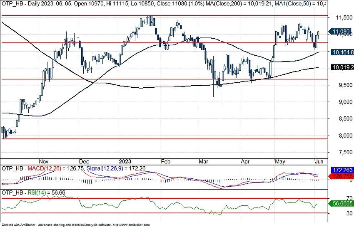Click the 10,464.8 MA50 value label
Viewport: 354px width, 227px height.
[342, 52]
